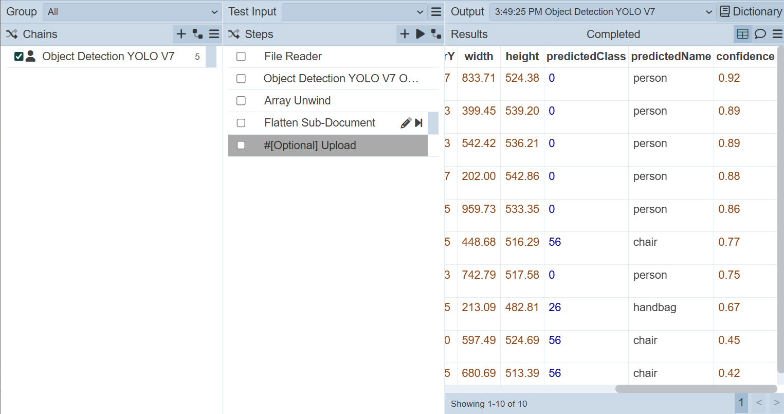The image size is (784, 414).
Task: Open the results comment bubble view
Action: [760, 34]
